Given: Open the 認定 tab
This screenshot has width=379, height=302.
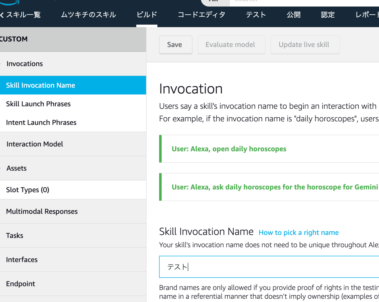Looking at the screenshot, I should click(x=328, y=15).
